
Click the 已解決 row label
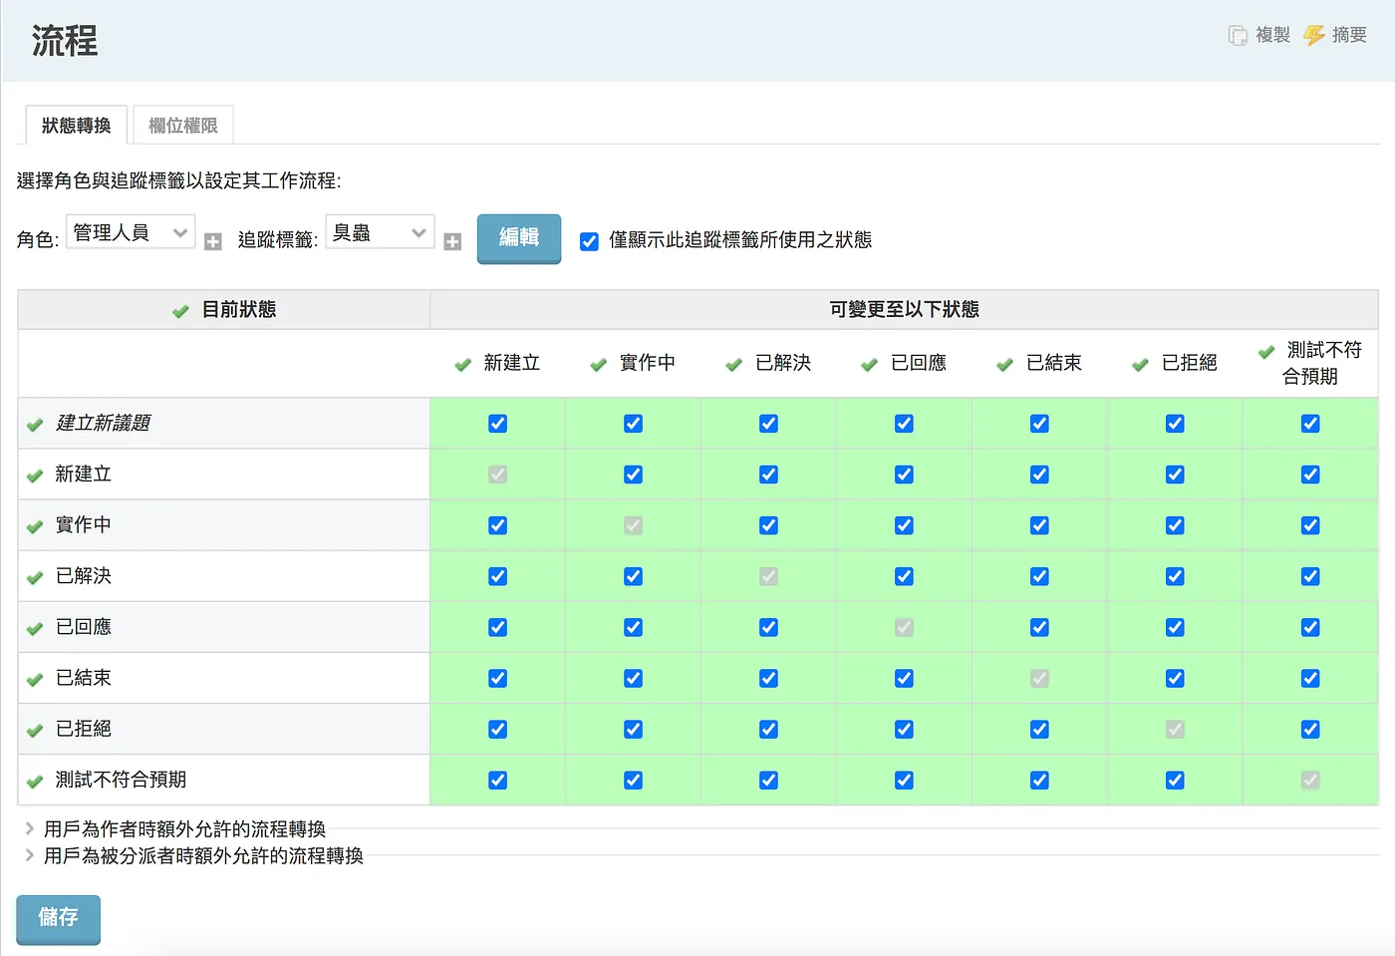click(84, 576)
